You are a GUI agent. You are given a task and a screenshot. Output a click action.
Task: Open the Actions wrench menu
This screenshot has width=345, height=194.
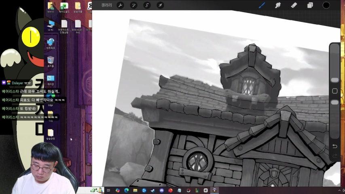[120, 5]
